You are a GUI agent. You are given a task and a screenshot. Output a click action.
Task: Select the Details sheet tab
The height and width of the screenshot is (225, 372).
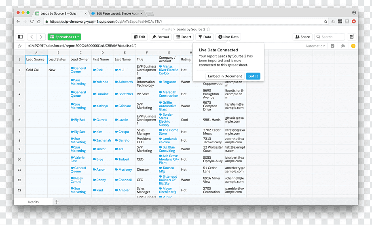pos(33,202)
